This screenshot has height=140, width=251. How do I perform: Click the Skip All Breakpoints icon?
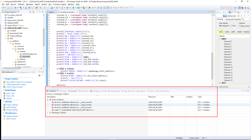[40, 8]
